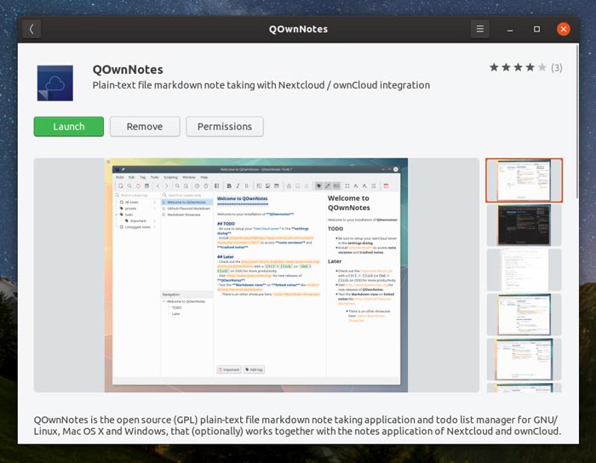The image size is (596, 463).
Task: Minimize the QOwnNotes software window
Action: click(510, 29)
